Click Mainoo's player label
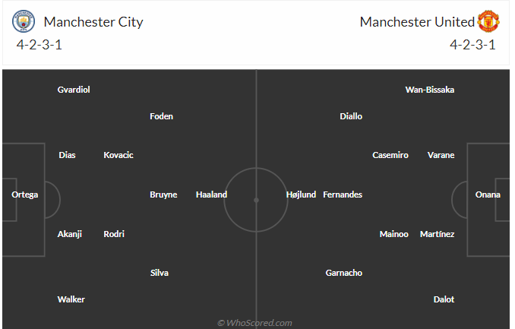Image resolution: width=515 pixels, height=329 pixels. [x=394, y=234]
